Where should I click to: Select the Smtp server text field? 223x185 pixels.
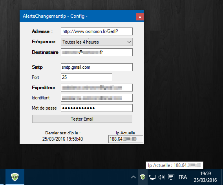(97, 67)
